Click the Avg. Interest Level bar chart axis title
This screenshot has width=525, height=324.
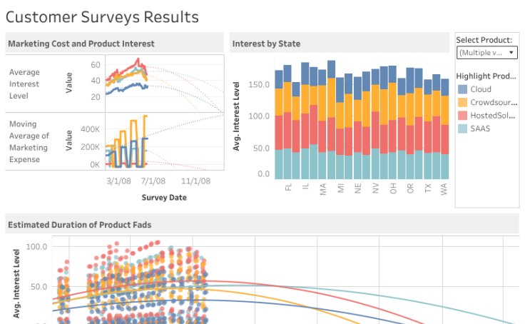pyautogui.click(x=238, y=116)
